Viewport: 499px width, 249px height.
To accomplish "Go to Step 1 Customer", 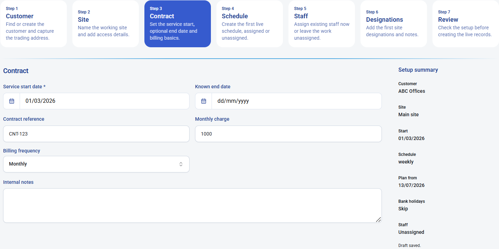I will (33, 24).
